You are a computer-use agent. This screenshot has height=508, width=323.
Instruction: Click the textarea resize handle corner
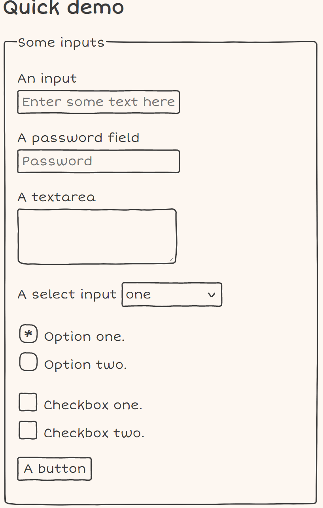172,259
